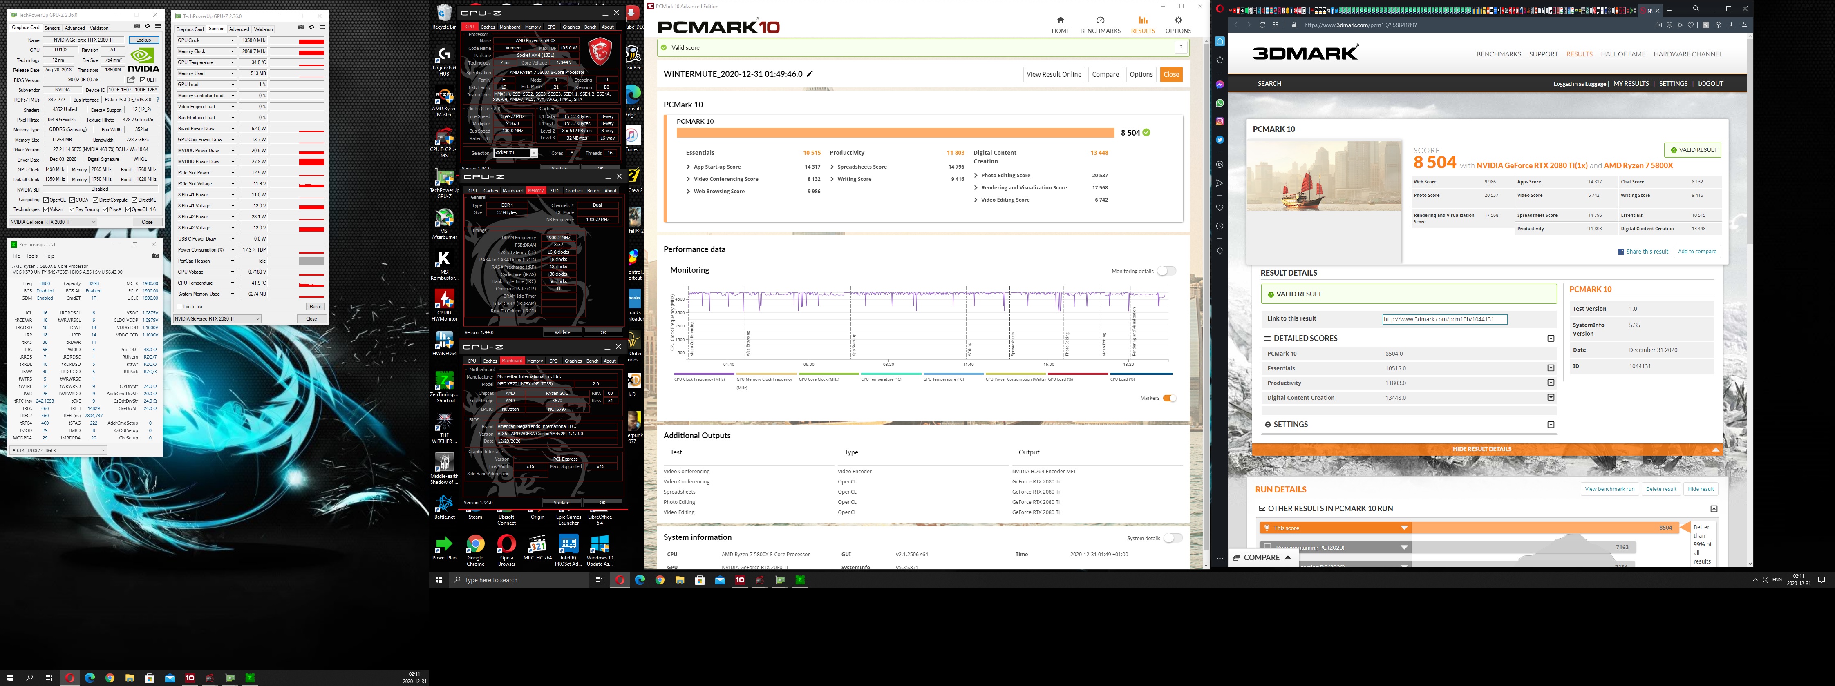The height and width of the screenshot is (686, 1835).
Task: Toggle Monitoring details switch in PCMark
Action: [1166, 271]
